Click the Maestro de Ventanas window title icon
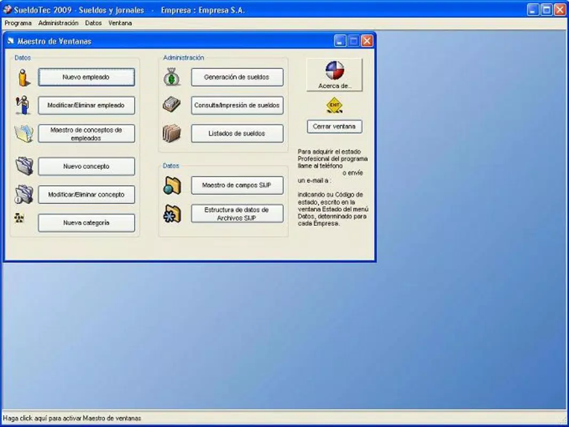Image resolution: width=569 pixels, height=427 pixels. click(x=11, y=41)
